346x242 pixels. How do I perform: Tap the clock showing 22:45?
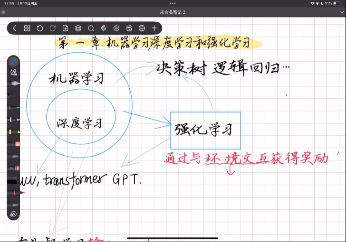point(9,3)
